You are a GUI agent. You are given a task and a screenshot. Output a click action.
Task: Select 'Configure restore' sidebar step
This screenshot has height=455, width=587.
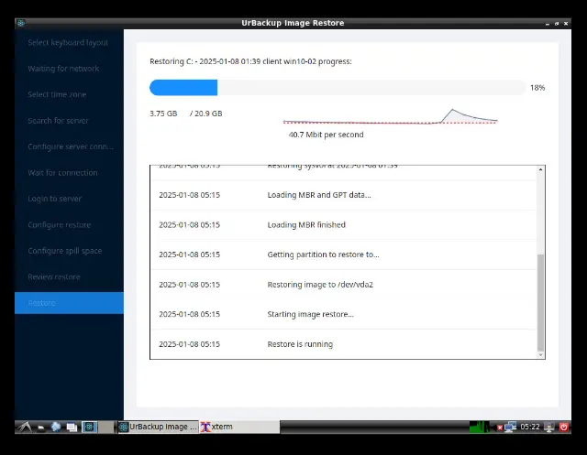(x=69, y=225)
